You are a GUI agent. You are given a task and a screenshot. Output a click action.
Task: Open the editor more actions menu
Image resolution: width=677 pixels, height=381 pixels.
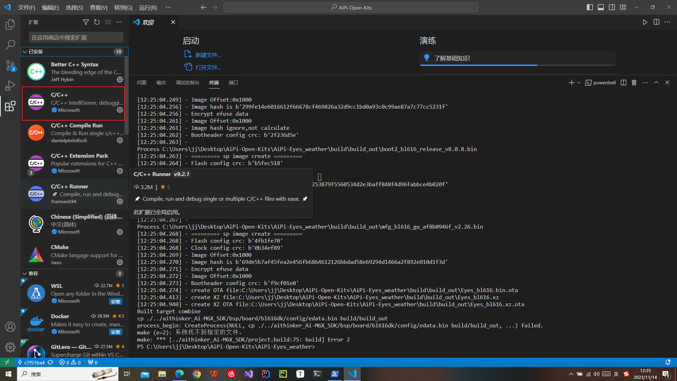pos(667,22)
